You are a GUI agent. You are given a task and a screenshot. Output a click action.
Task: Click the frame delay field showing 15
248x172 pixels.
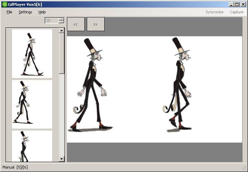[52, 21]
